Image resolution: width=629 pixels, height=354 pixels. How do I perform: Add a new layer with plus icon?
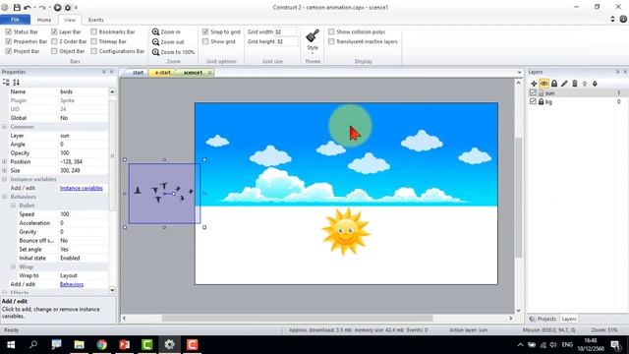(x=534, y=84)
